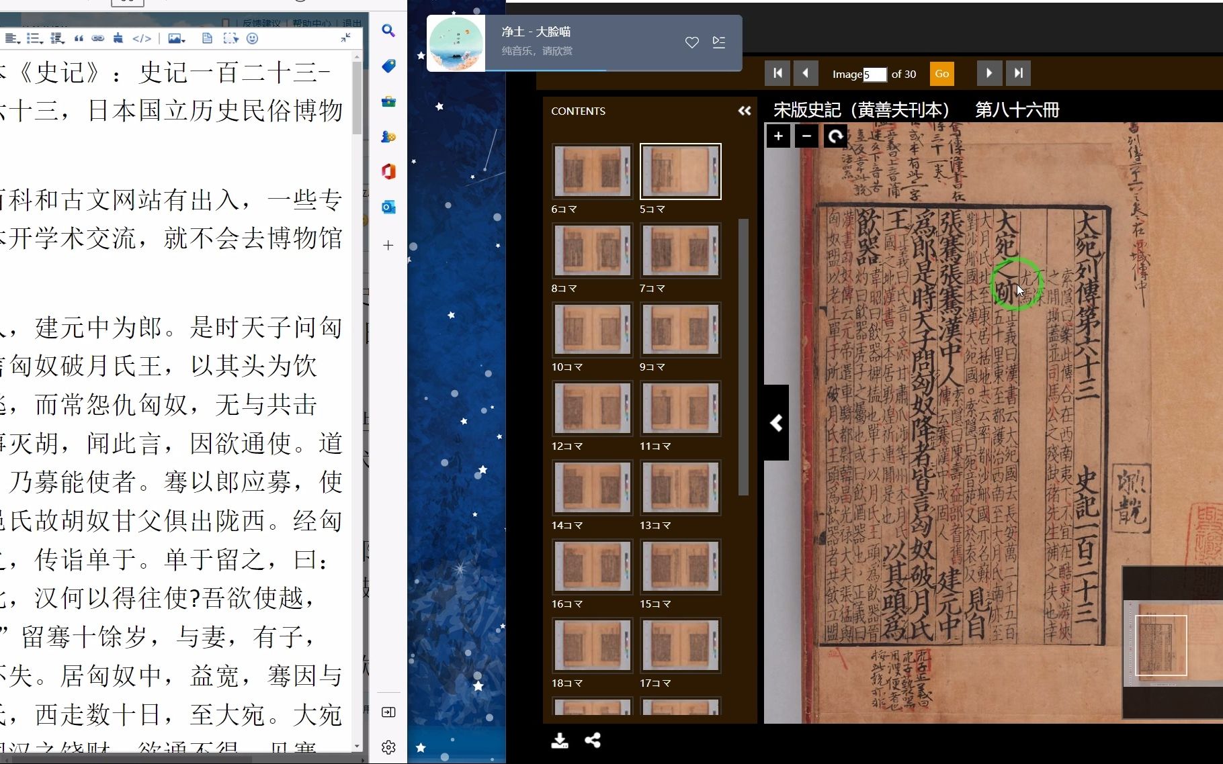This screenshot has width=1223, height=764.
Task: Favorite the playing song 净土 with the heart
Action: point(691,42)
